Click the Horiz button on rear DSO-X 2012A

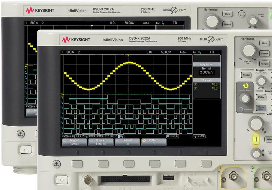pyautogui.click(x=227, y=14)
